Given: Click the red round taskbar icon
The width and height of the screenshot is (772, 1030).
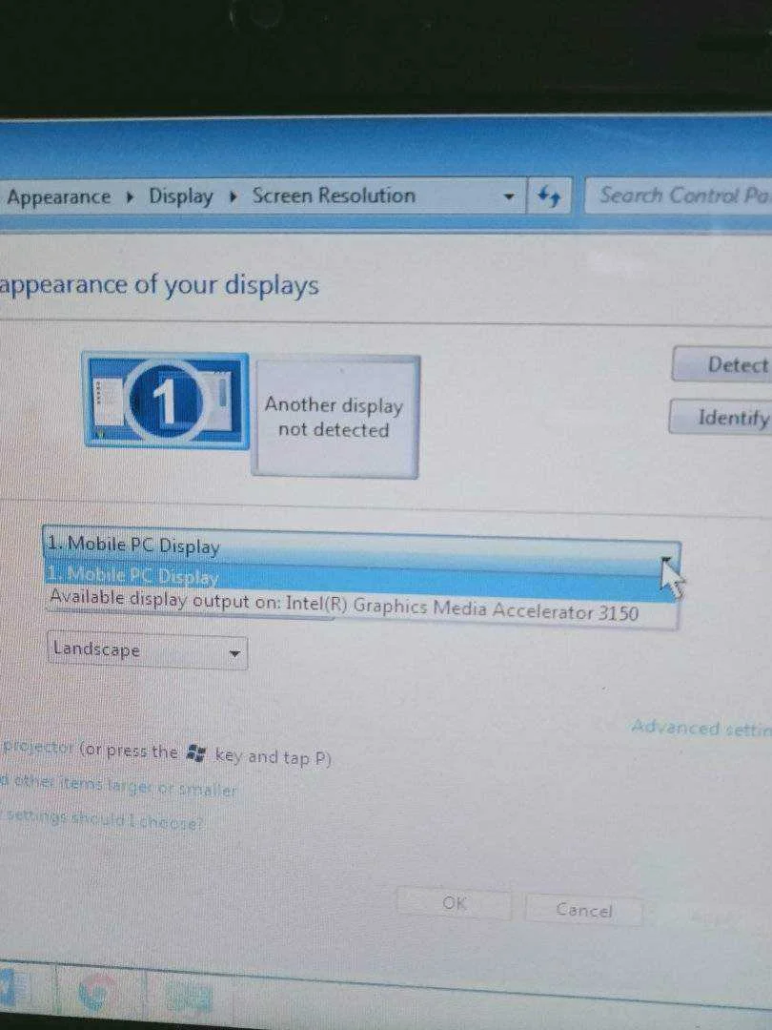Looking at the screenshot, I should (96, 992).
